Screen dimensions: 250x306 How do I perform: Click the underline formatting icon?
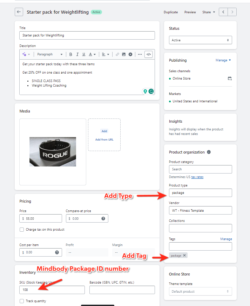tap(83, 54)
